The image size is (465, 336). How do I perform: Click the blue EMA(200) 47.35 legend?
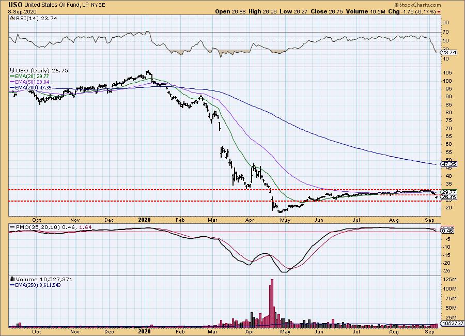click(30, 87)
